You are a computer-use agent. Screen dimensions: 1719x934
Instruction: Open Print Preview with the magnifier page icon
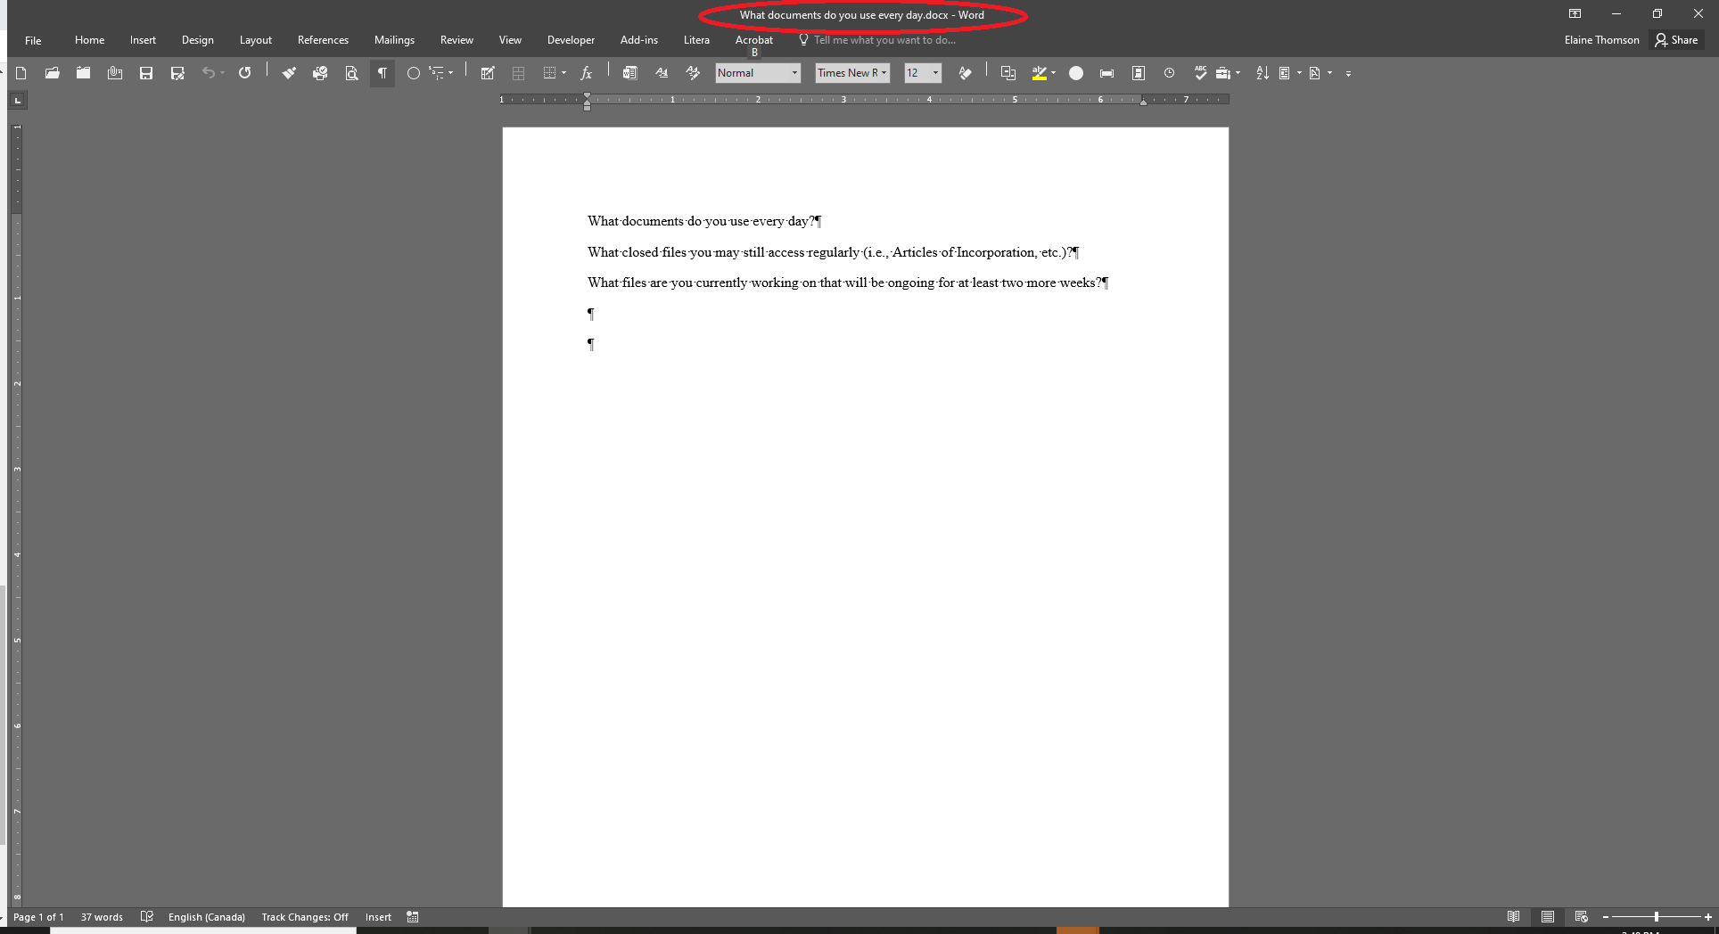(351, 73)
